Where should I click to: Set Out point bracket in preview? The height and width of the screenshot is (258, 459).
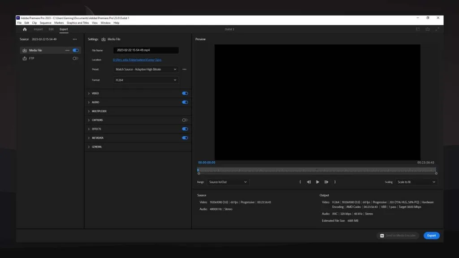(335, 182)
